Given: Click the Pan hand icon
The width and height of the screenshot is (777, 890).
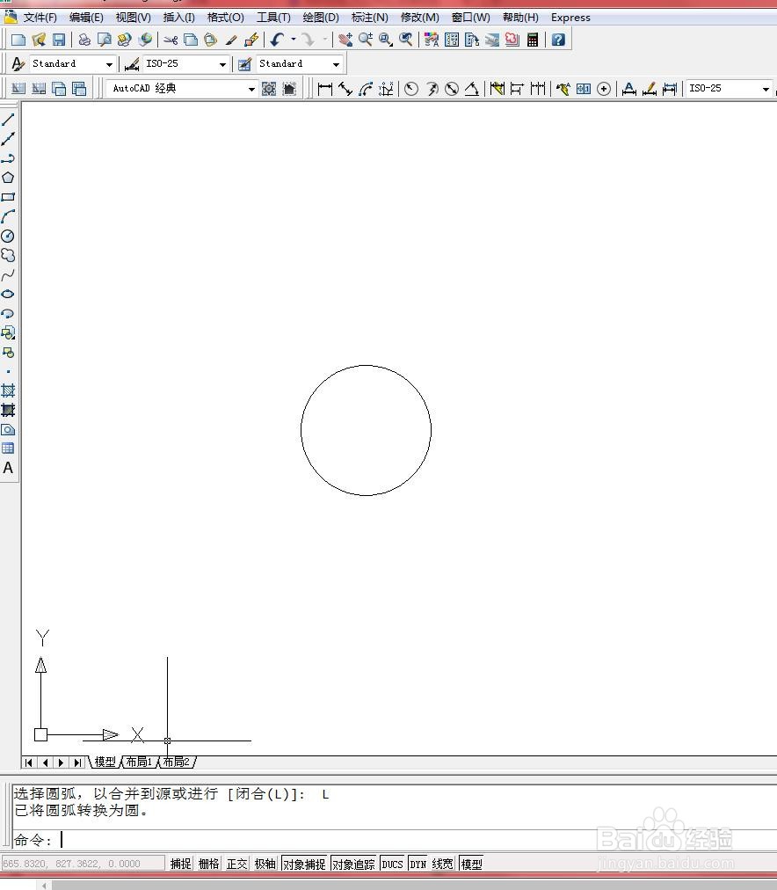Looking at the screenshot, I should pyautogui.click(x=345, y=40).
